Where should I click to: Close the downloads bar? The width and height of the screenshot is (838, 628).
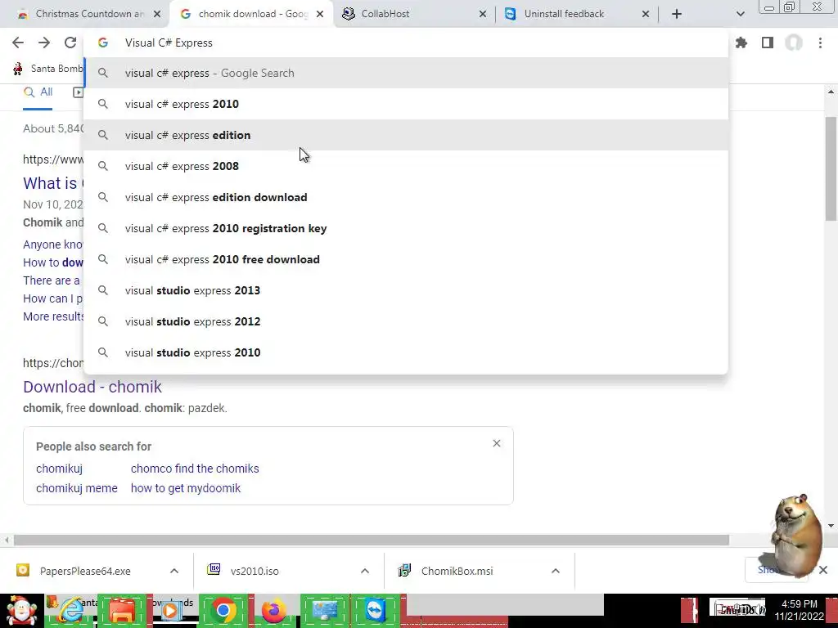pos(823,570)
